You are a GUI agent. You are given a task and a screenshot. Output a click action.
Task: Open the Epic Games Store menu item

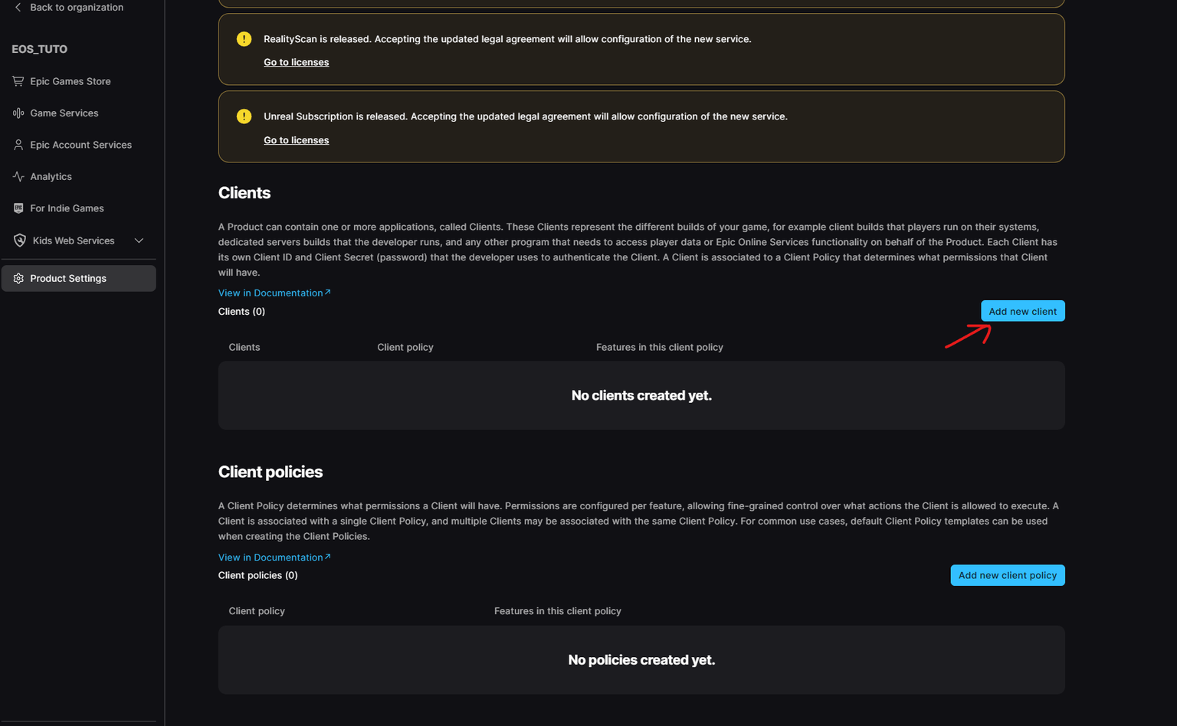coord(70,81)
